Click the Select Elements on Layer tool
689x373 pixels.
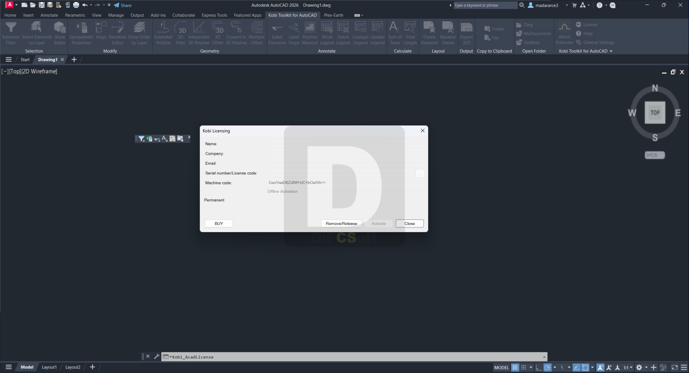[37, 33]
